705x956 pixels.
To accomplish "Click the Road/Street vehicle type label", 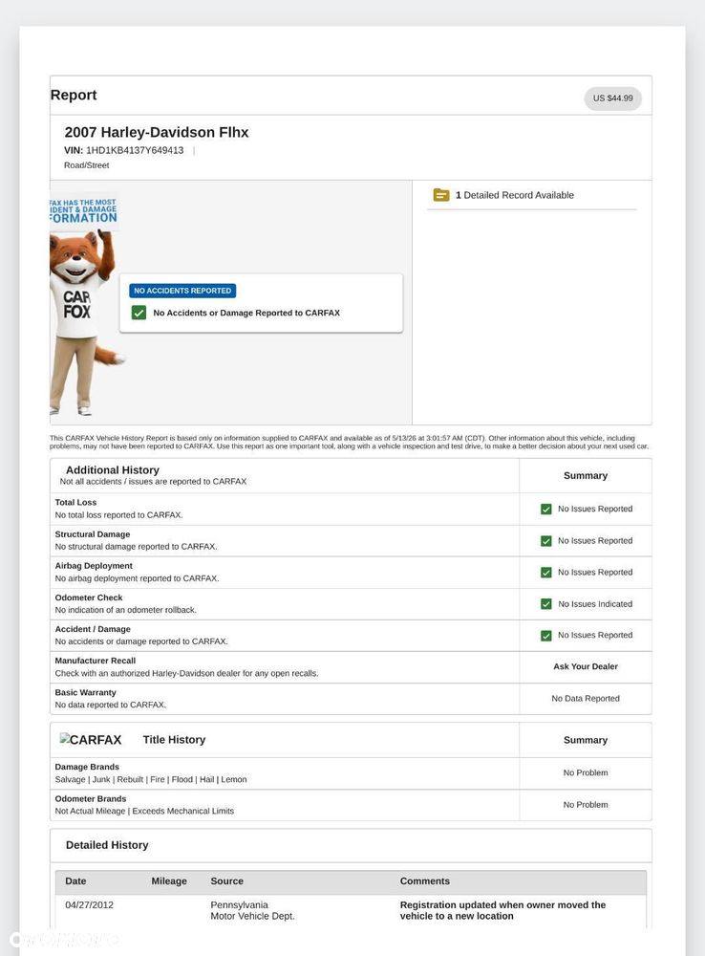I will (87, 165).
